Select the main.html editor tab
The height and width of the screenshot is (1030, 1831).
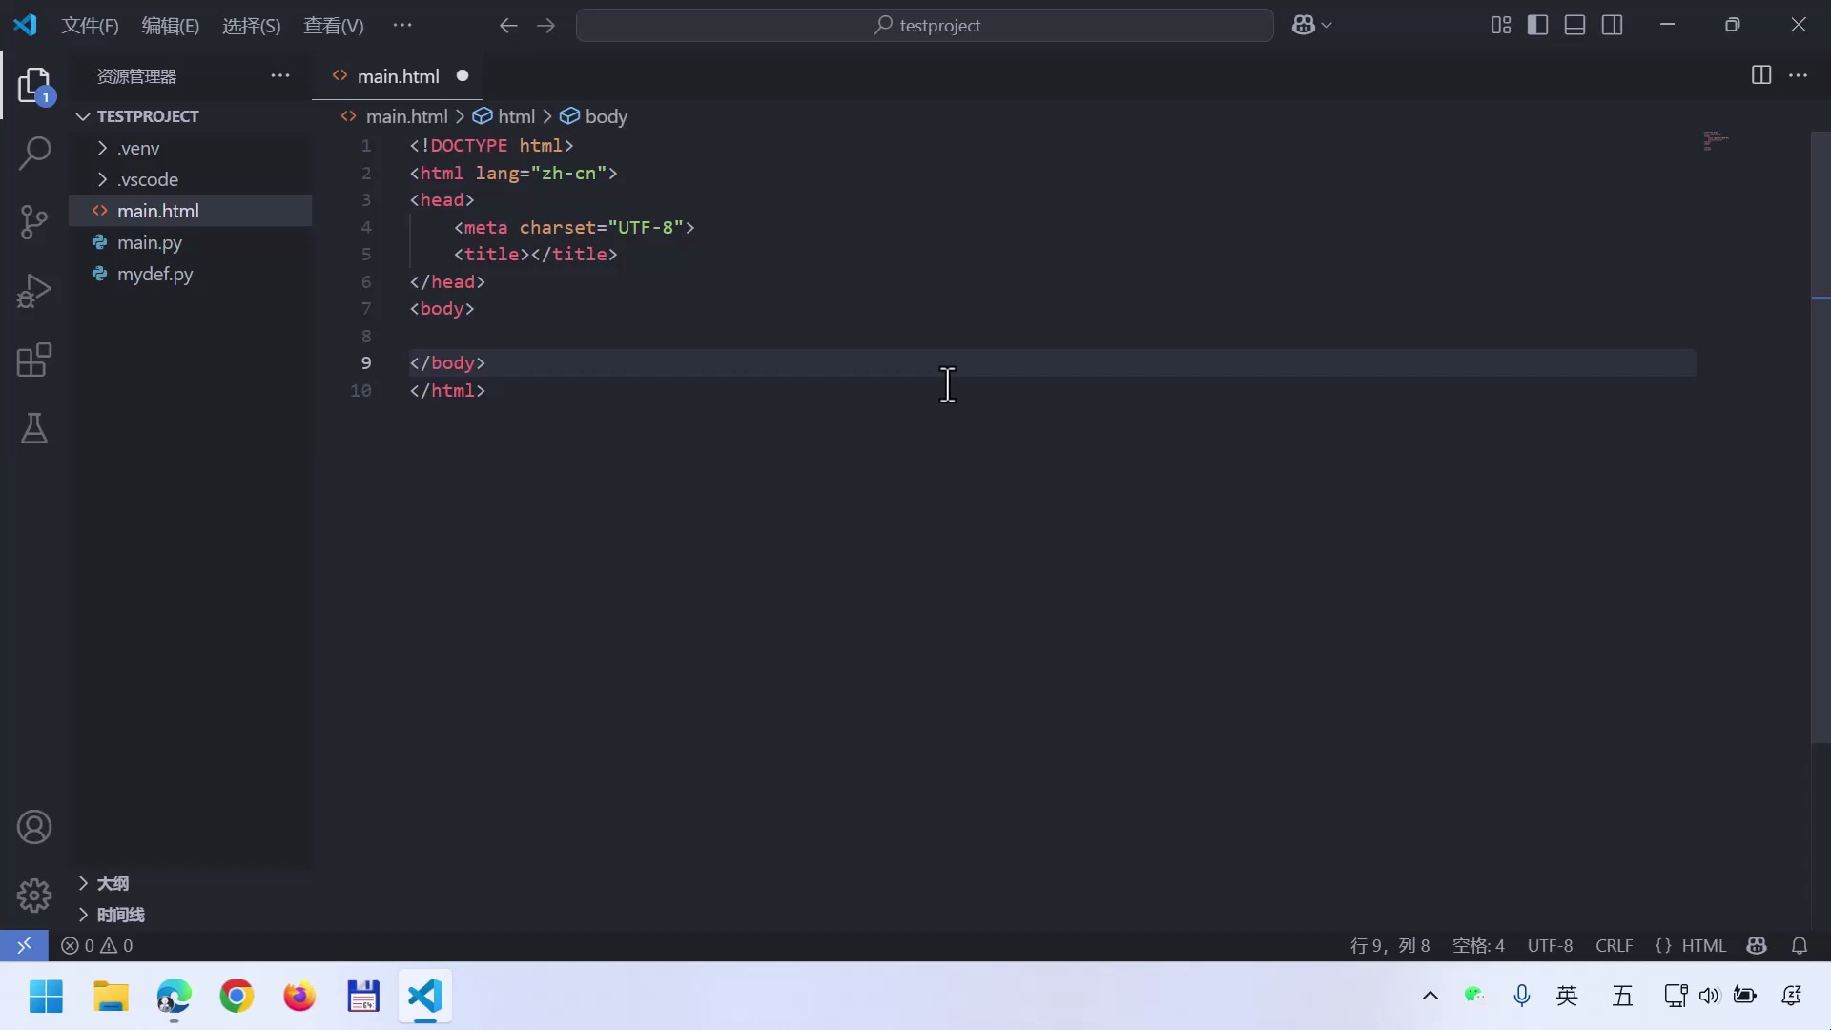398,76
